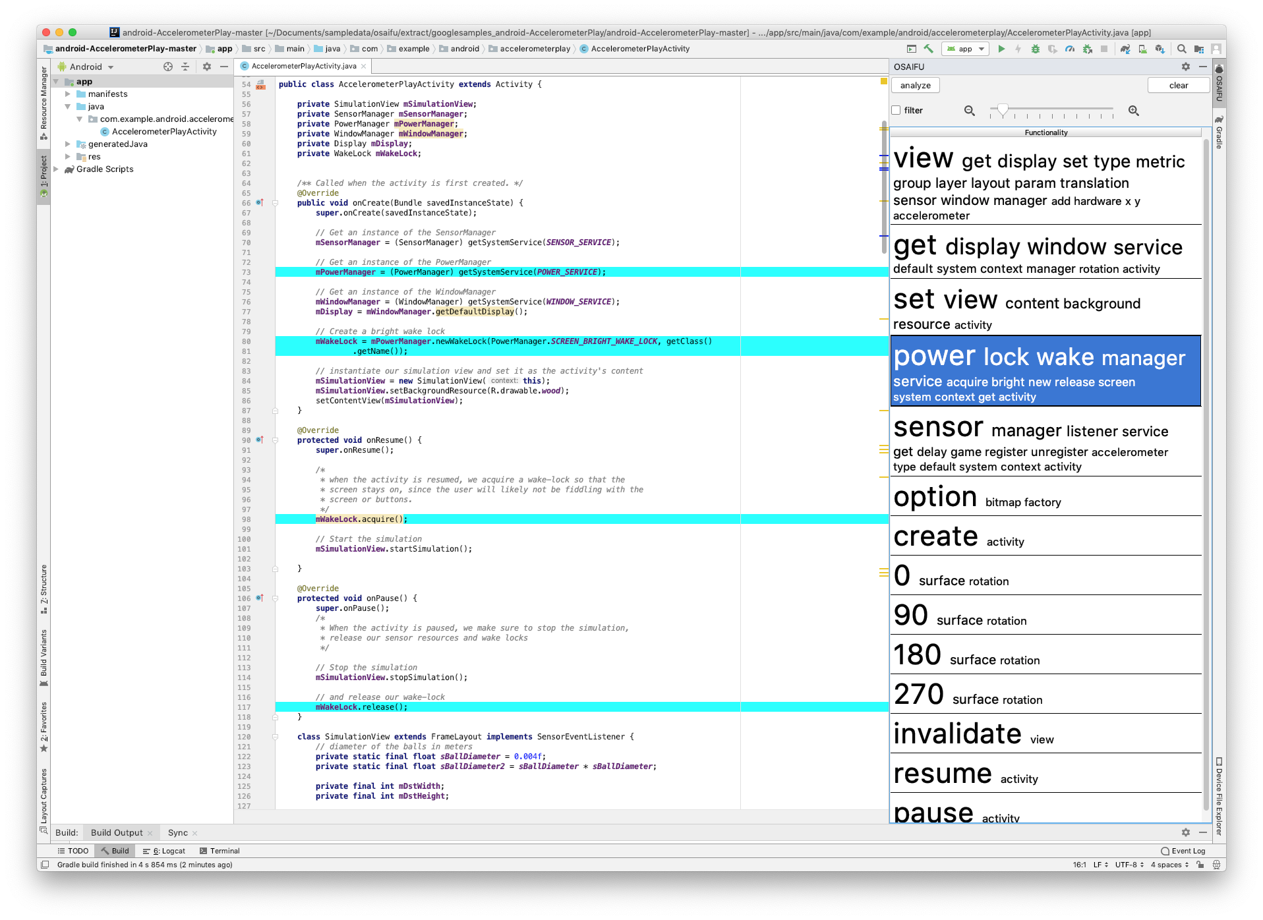Open the Resource Manager side tab
This screenshot has height=920, width=1263.
click(x=44, y=103)
